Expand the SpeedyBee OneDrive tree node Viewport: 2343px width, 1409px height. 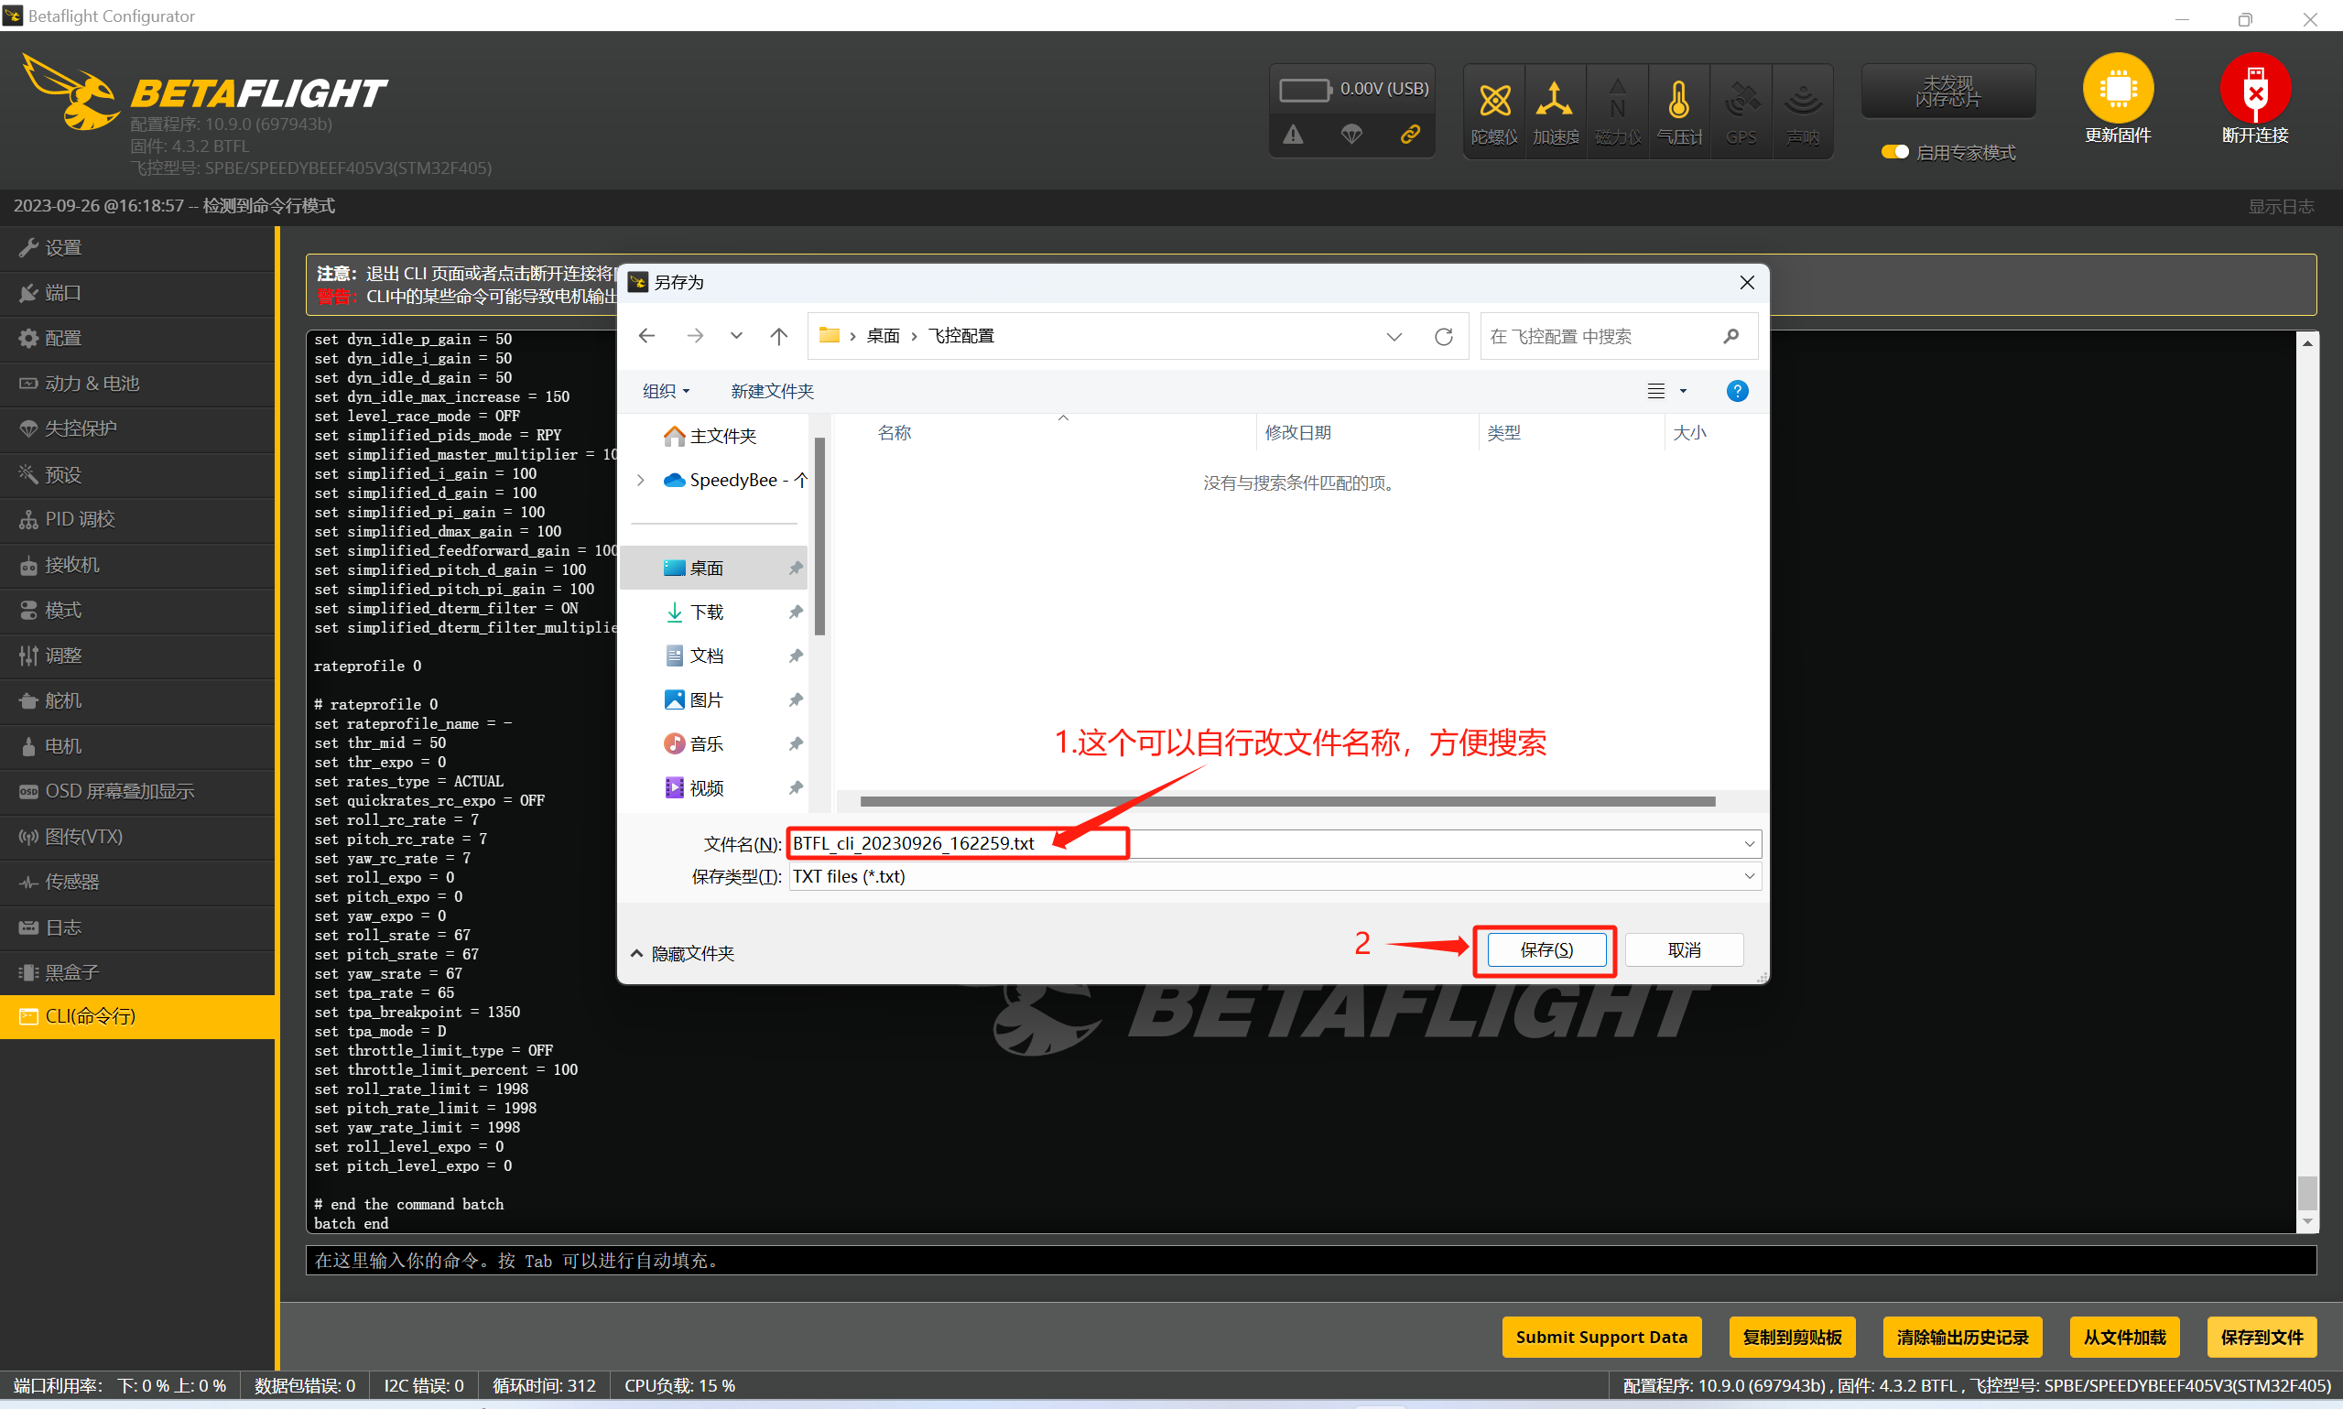(641, 481)
